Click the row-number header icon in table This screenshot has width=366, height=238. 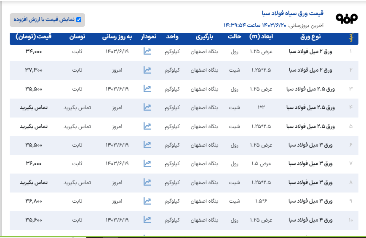(x=350, y=37)
